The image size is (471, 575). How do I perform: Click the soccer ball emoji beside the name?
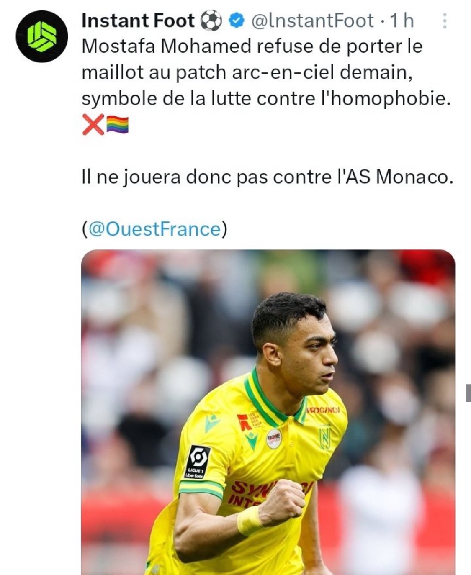pyautogui.click(x=212, y=21)
